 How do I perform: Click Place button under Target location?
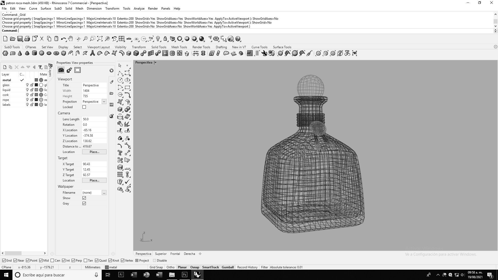94,180
